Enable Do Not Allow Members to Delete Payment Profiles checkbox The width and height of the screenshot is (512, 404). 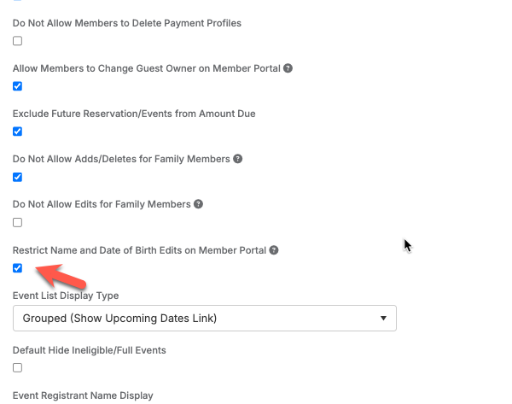pos(18,41)
